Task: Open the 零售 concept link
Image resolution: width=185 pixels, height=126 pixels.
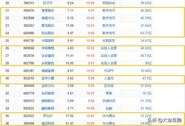Action: coord(109,93)
